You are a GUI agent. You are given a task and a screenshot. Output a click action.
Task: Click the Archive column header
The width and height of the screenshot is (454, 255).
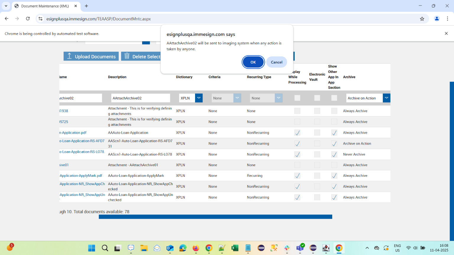[x=349, y=77]
